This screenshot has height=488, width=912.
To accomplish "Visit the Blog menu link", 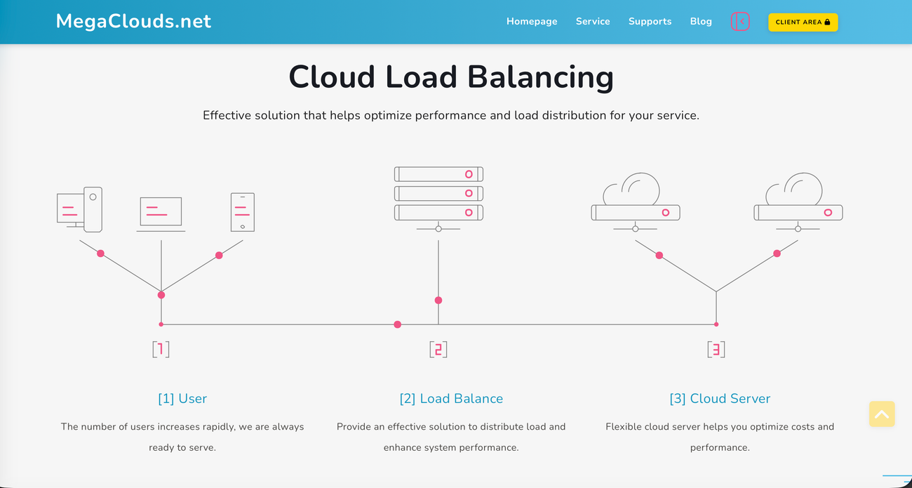I will 701,22.
